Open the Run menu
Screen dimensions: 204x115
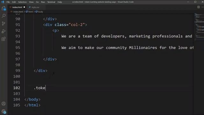pyautogui.click(x=43, y=2)
